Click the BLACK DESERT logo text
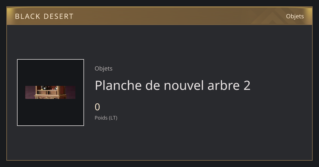Image resolution: width=319 pixels, height=167 pixels. tap(44, 16)
